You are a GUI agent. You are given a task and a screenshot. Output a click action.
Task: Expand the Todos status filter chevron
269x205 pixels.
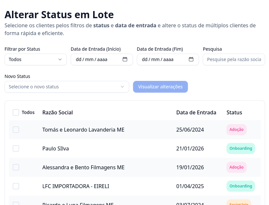60,59
